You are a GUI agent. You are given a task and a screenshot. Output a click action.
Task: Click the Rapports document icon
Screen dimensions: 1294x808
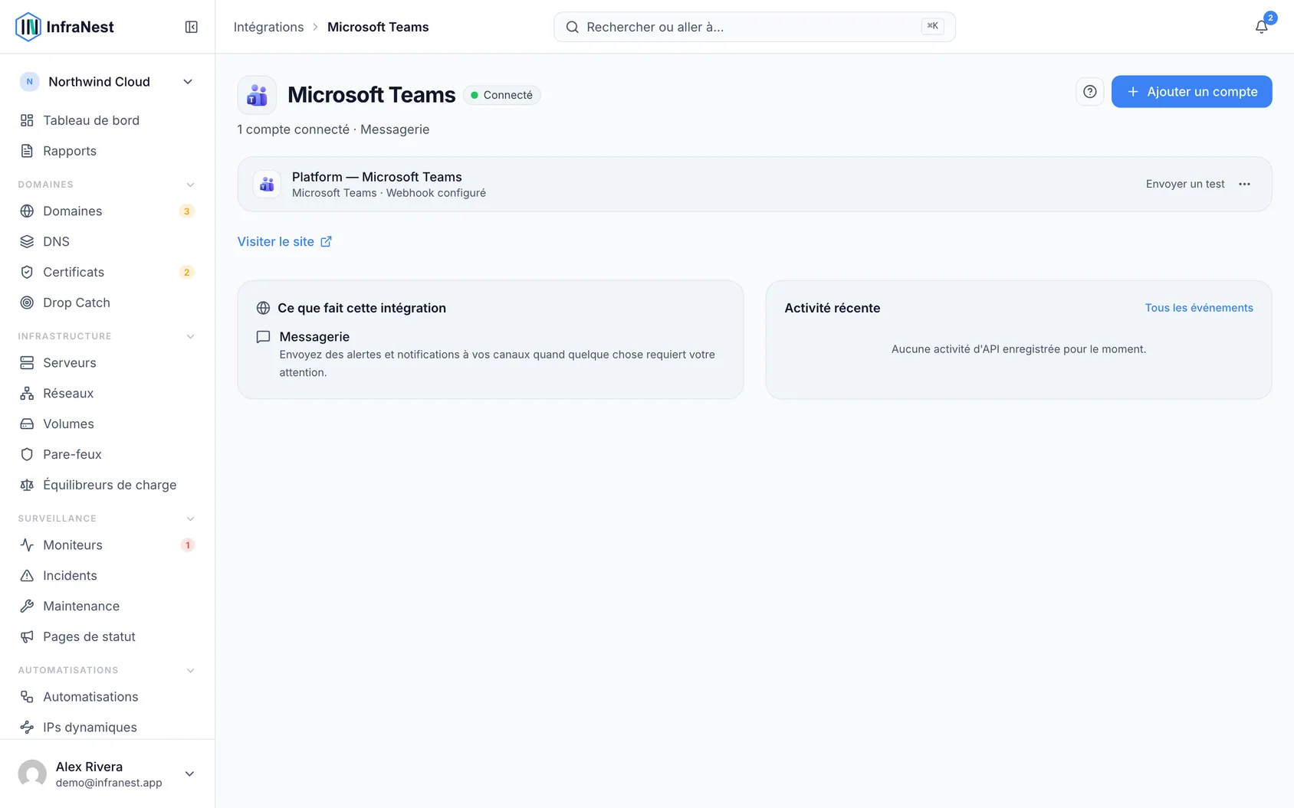tap(27, 151)
